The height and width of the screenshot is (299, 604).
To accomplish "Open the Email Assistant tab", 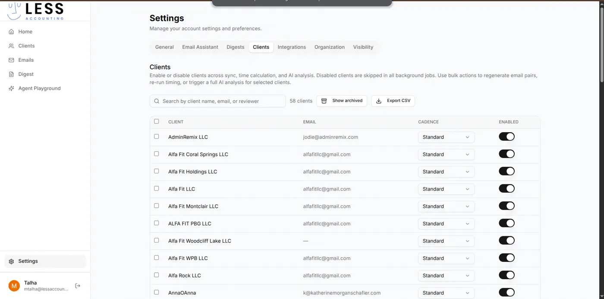I will coord(200,47).
